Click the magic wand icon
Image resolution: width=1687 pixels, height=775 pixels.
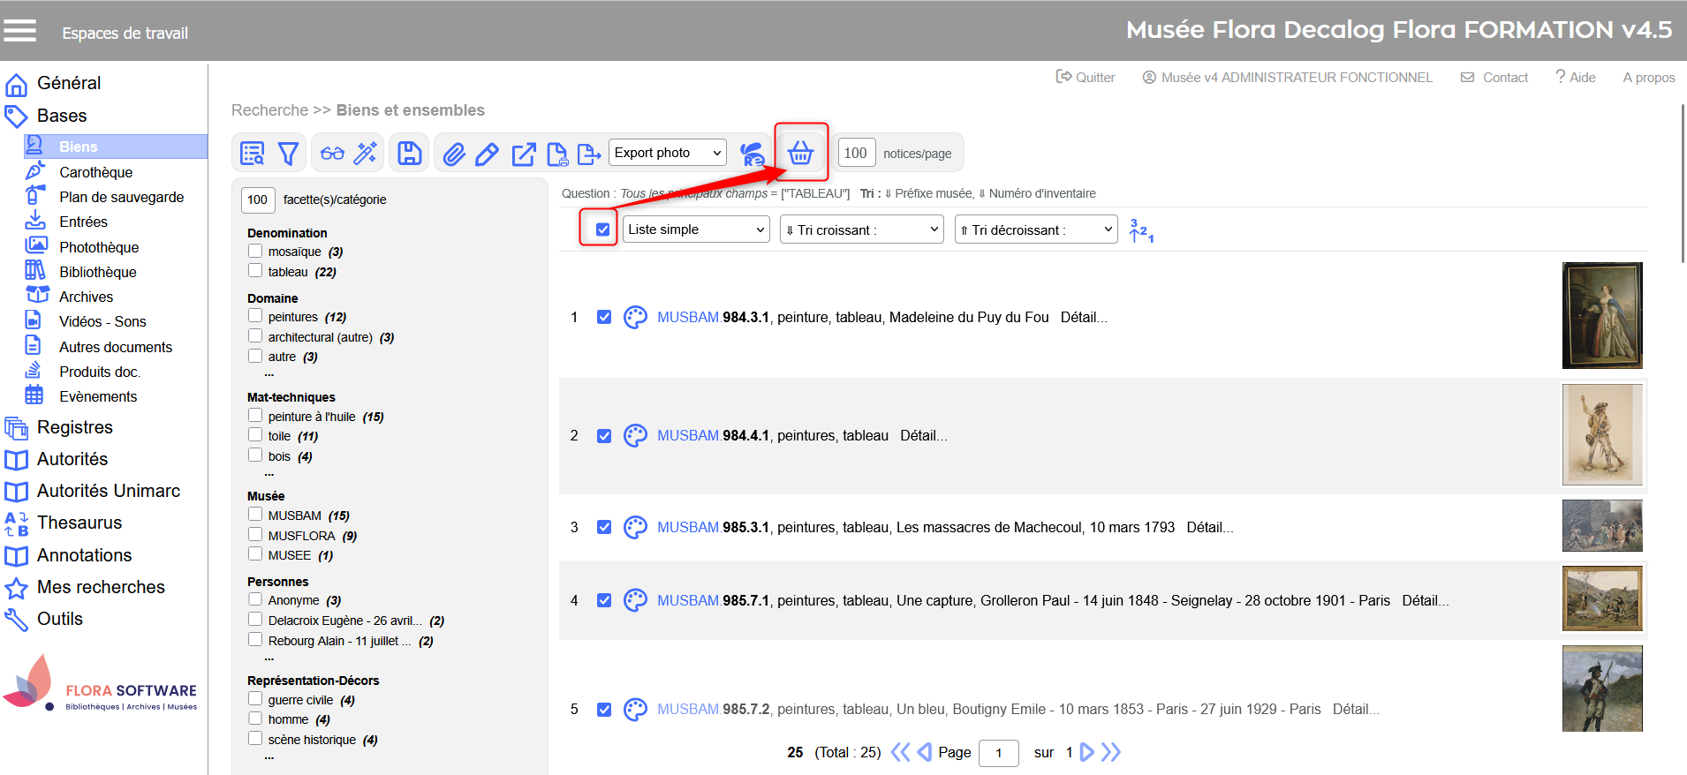coord(365,154)
